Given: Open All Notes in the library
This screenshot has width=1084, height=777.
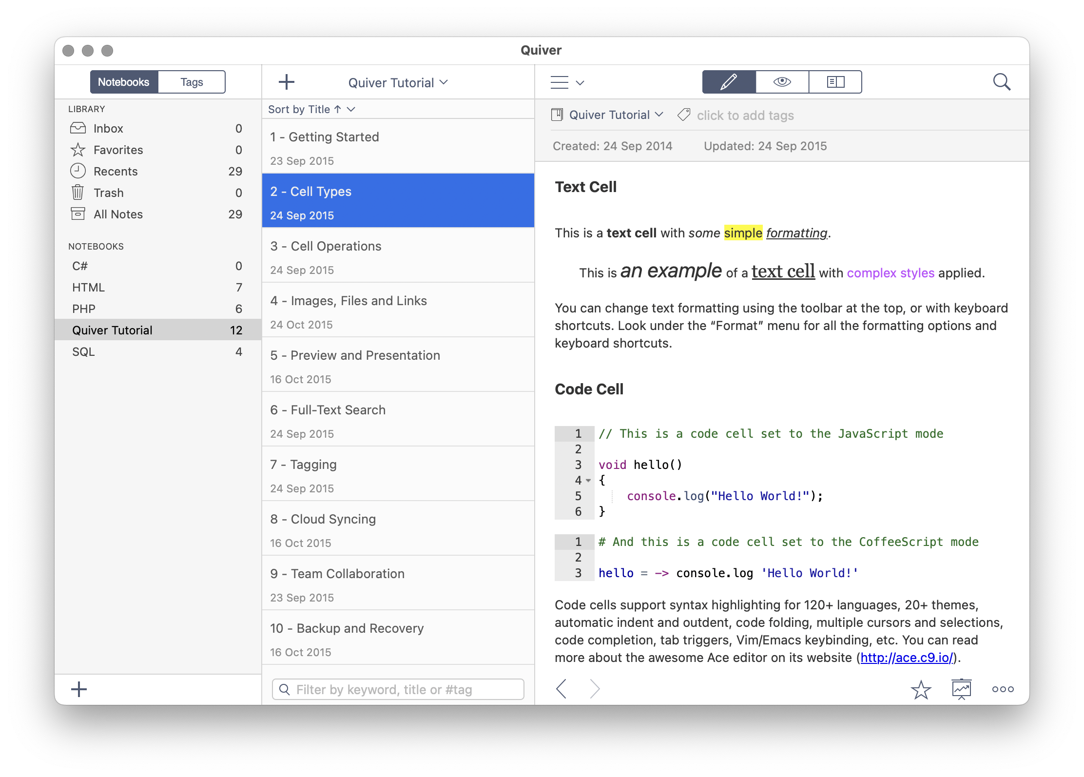Looking at the screenshot, I should point(158,214).
